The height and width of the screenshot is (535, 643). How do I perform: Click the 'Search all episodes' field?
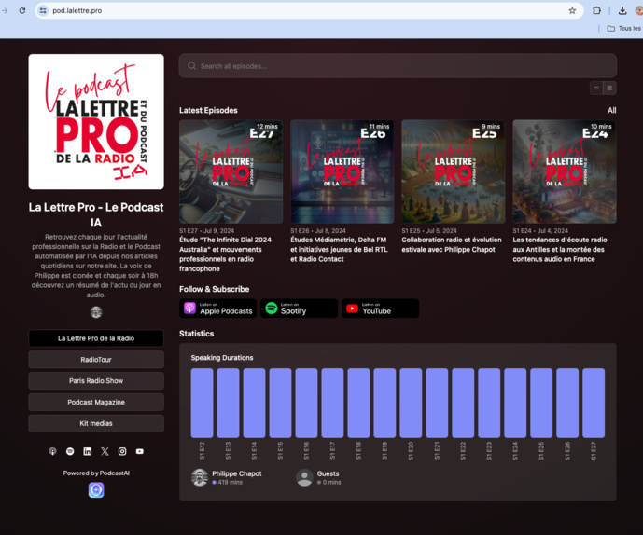(x=398, y=66)
